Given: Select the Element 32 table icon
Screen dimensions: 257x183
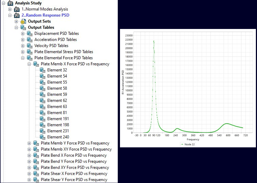Looking at the screenshot, I should click(x=42, y=70).
